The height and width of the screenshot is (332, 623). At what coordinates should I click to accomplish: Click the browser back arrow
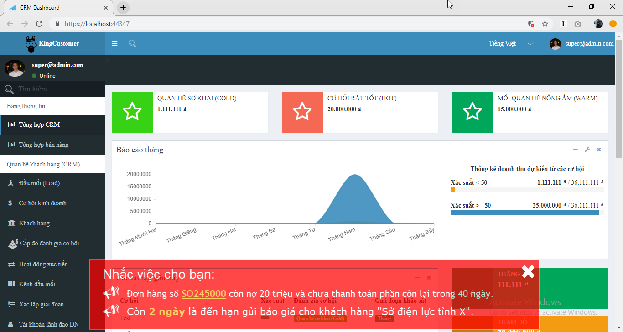[x=10, y=24]
